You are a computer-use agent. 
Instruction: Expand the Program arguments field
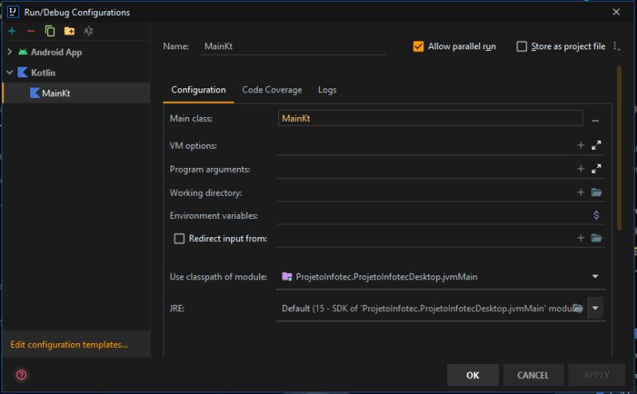tap(596, 169)
